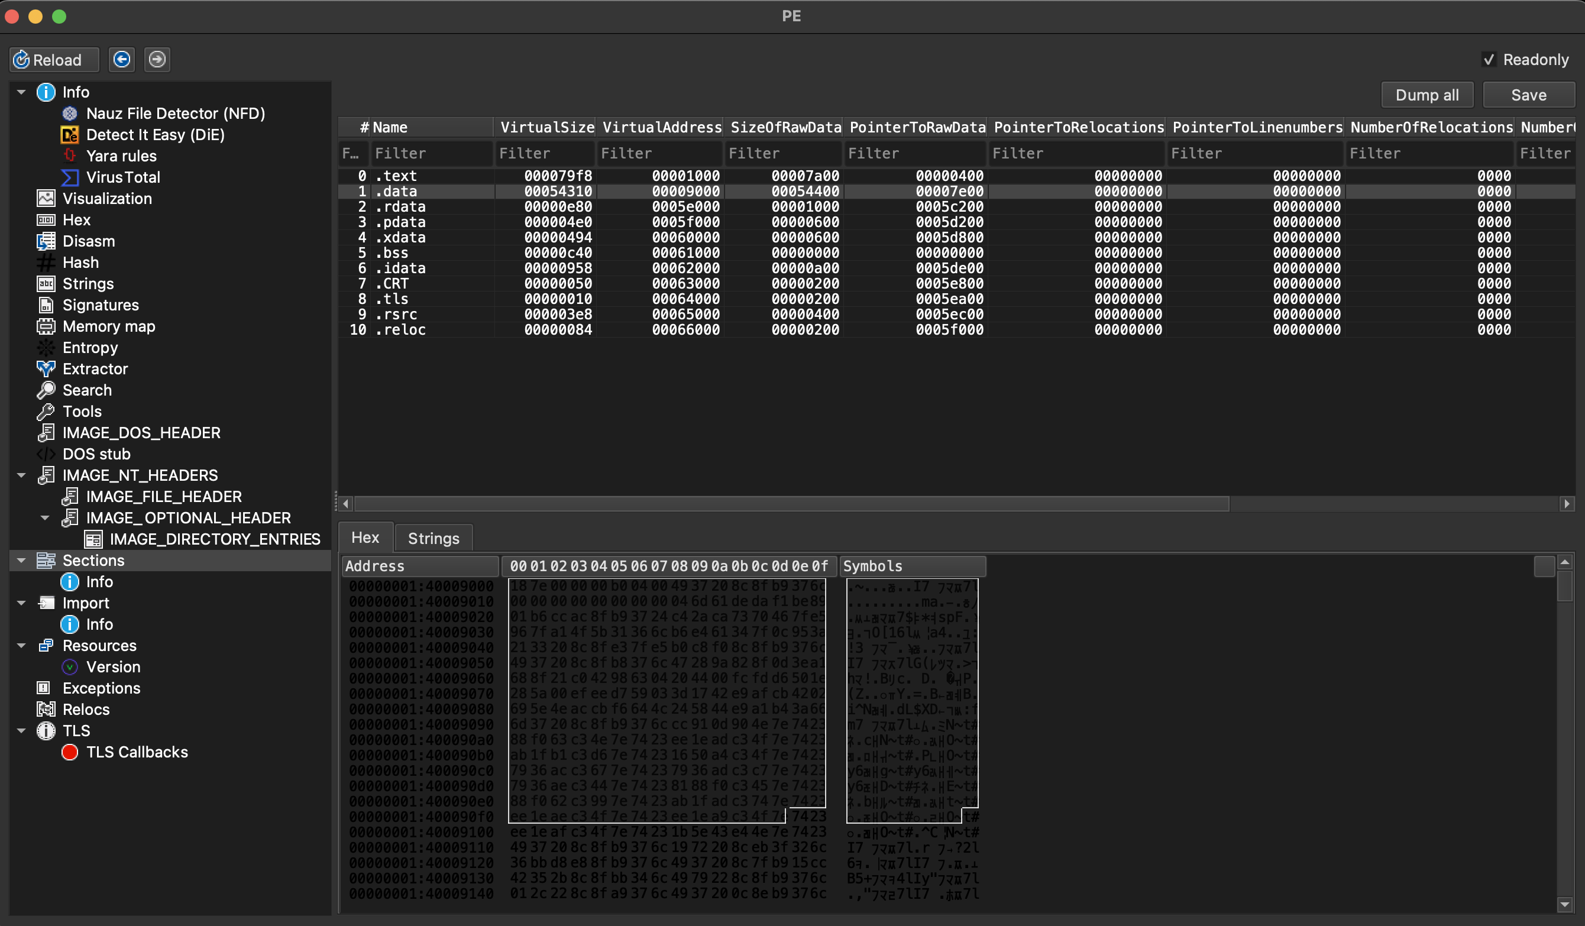Open Detect It Easy (DiE) icon
Screen dimensions: 1585x926
[70, 135]
